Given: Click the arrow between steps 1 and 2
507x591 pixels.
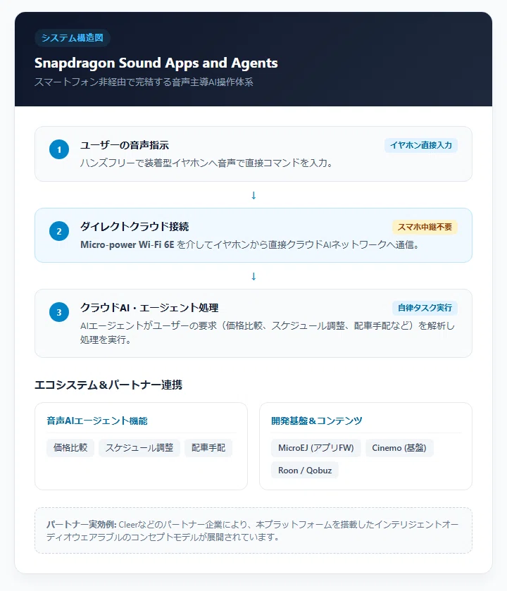Looking at the screenshot, I should click(x=254, y=195).
